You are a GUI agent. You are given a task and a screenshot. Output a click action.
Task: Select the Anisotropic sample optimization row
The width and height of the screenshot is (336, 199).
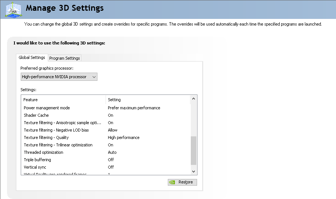[x=62, y=123]
